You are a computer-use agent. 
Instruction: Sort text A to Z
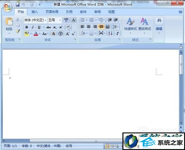[x=110, y=33]
